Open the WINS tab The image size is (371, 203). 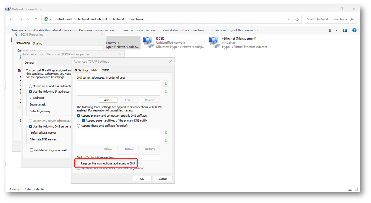tap(106, 70)
